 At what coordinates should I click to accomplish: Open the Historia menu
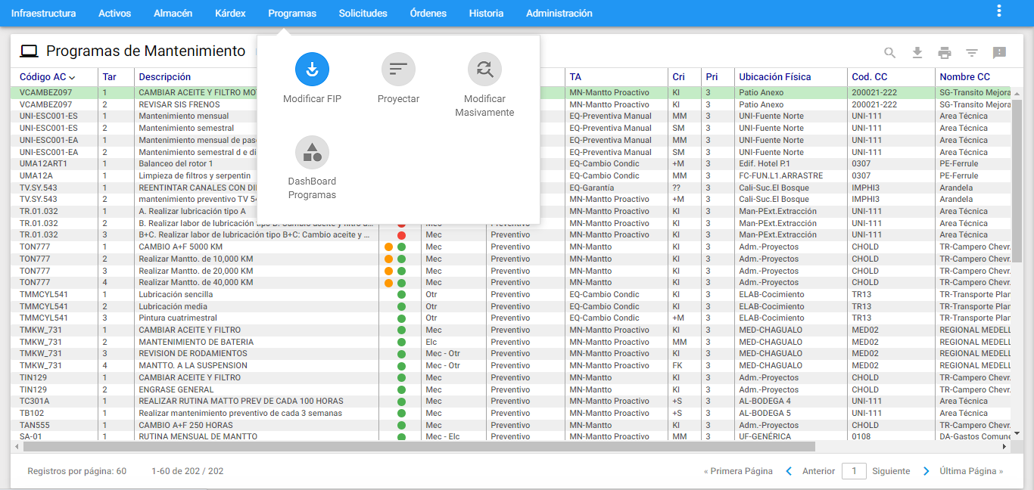pyautogui.click(x=486, y=14)
